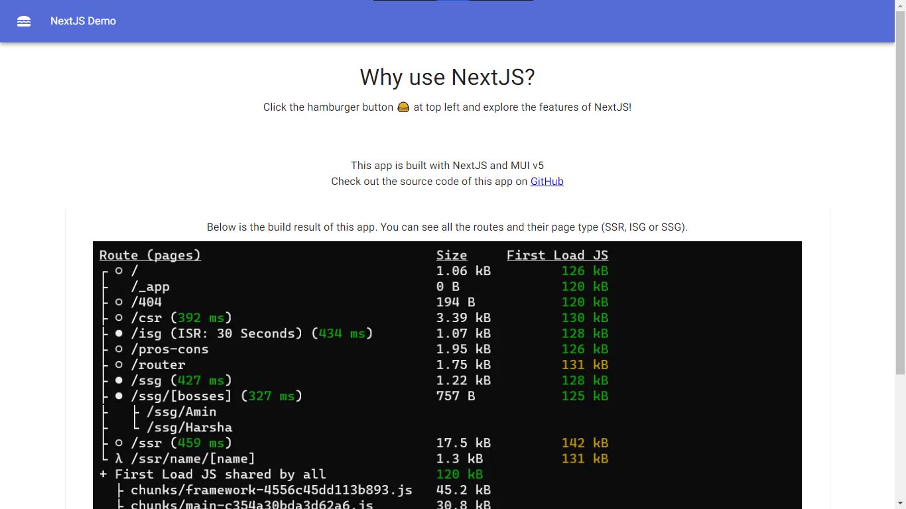Click the scrollbar up arrow
This screenshot has height=509, width=906.
900,5
